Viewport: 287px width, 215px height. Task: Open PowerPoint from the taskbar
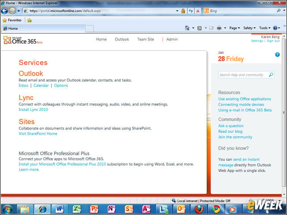(x=94, y=210)
